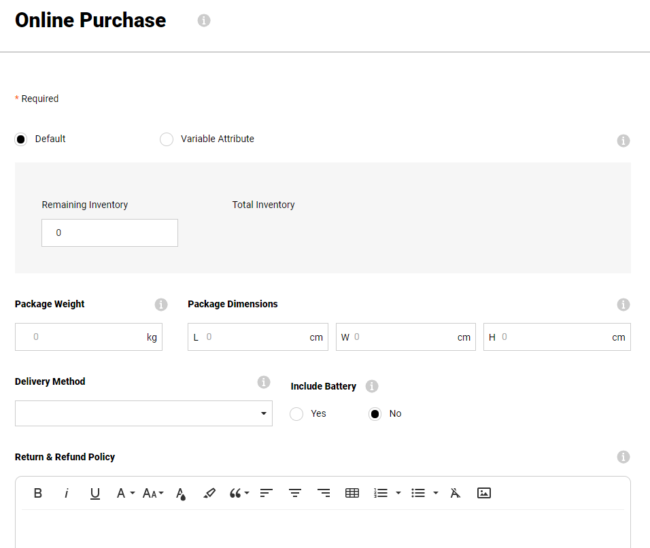
Task: Choose Yes for Include Battery
Action: (x=296, y=414)
